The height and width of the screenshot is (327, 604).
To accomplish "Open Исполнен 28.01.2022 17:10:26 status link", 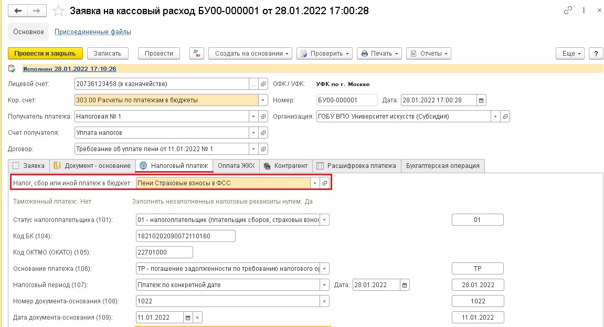I will 70,69.
